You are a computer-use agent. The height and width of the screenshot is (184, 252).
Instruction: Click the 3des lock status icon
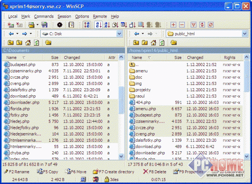click(107, 179)
